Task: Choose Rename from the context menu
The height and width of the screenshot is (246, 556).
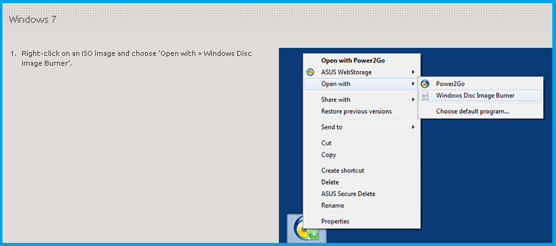Action: point(362,206)
